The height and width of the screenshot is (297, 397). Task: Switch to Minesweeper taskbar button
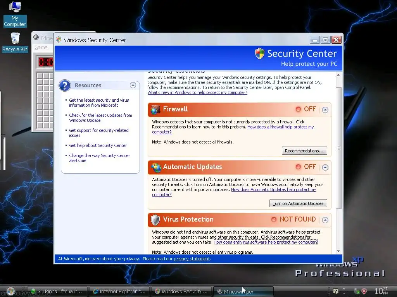[x=243, y=292]
